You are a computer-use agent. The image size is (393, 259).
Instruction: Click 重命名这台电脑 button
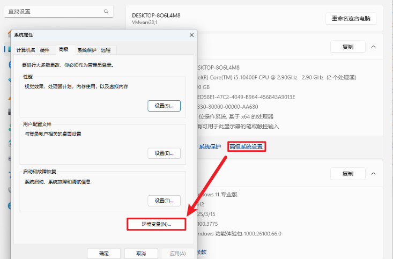[x=351, y=18]
